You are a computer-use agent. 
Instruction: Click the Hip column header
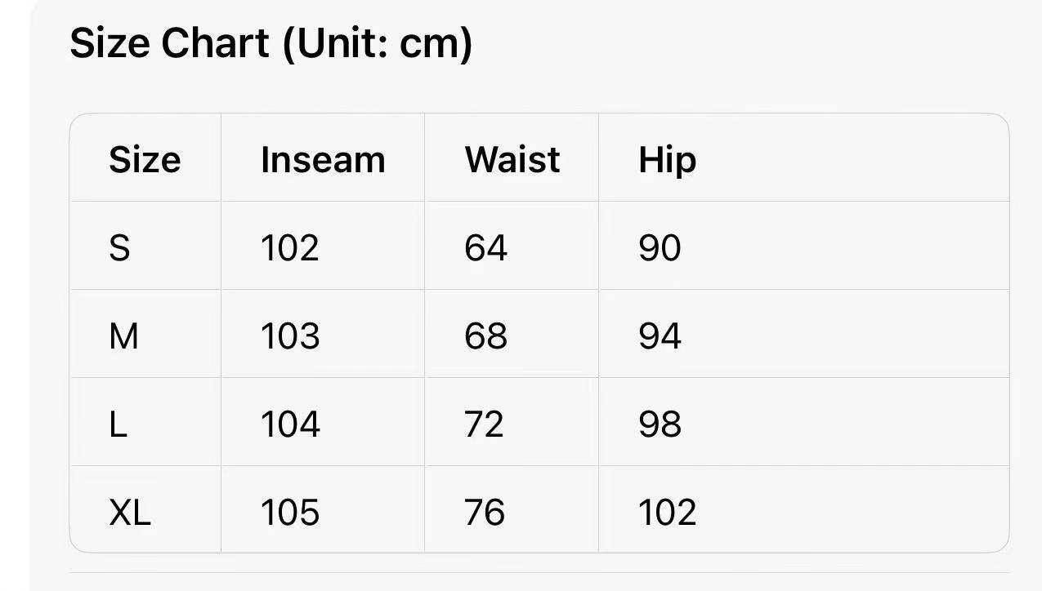point(667,161)
